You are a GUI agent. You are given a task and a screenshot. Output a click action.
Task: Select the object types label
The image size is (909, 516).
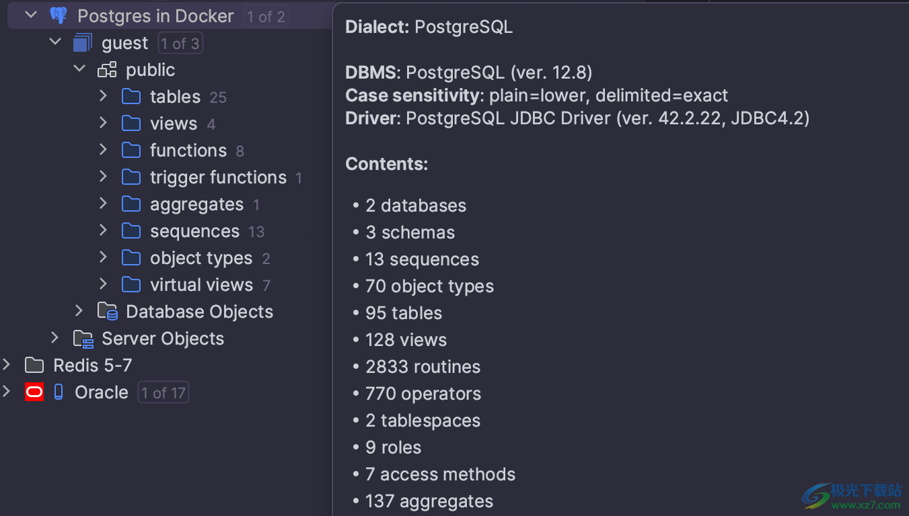[201, 259]
